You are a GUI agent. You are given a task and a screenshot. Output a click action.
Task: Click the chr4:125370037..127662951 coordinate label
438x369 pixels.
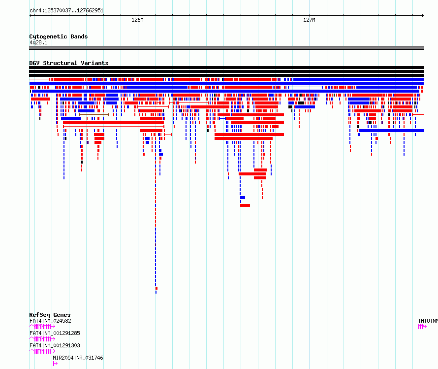click(66, 11)
